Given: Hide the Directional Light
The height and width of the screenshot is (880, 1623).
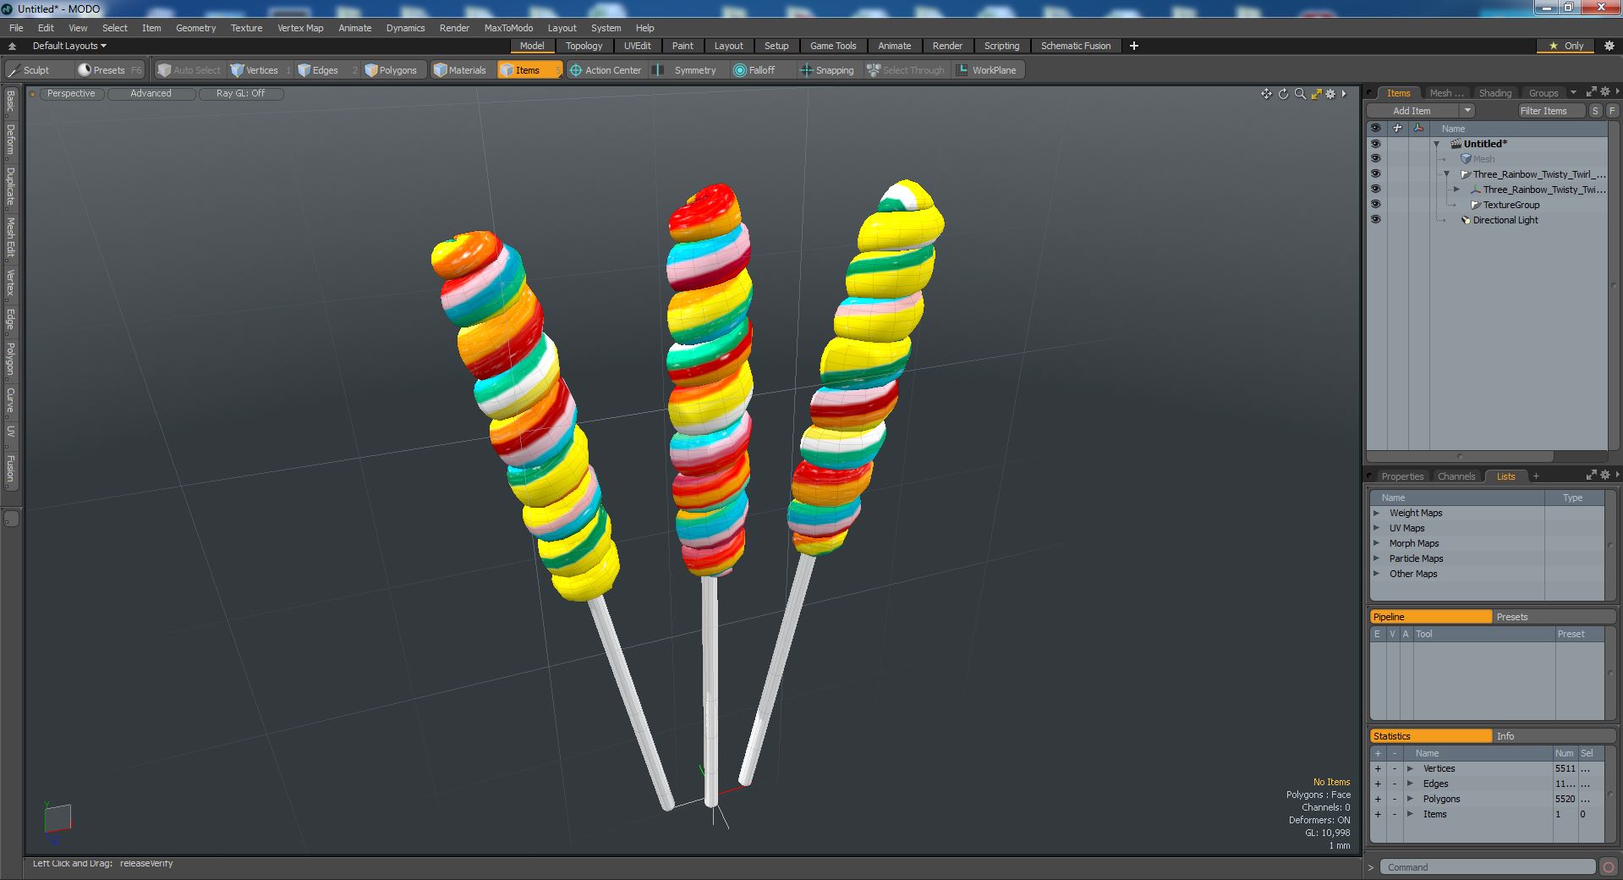Looking at the screenshot, I should click(x=1375, y=220).
